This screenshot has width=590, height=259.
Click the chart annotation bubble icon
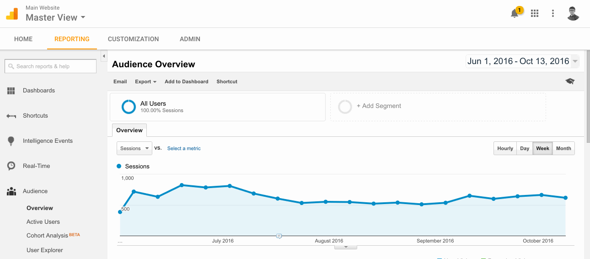coord(279,236)
